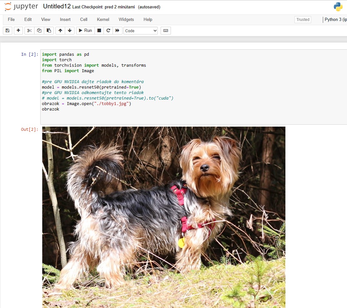This screenshot has width=347, height=308.
Task: Rename notebook by clicking Untitled12 title
Action: pos(57,6)
